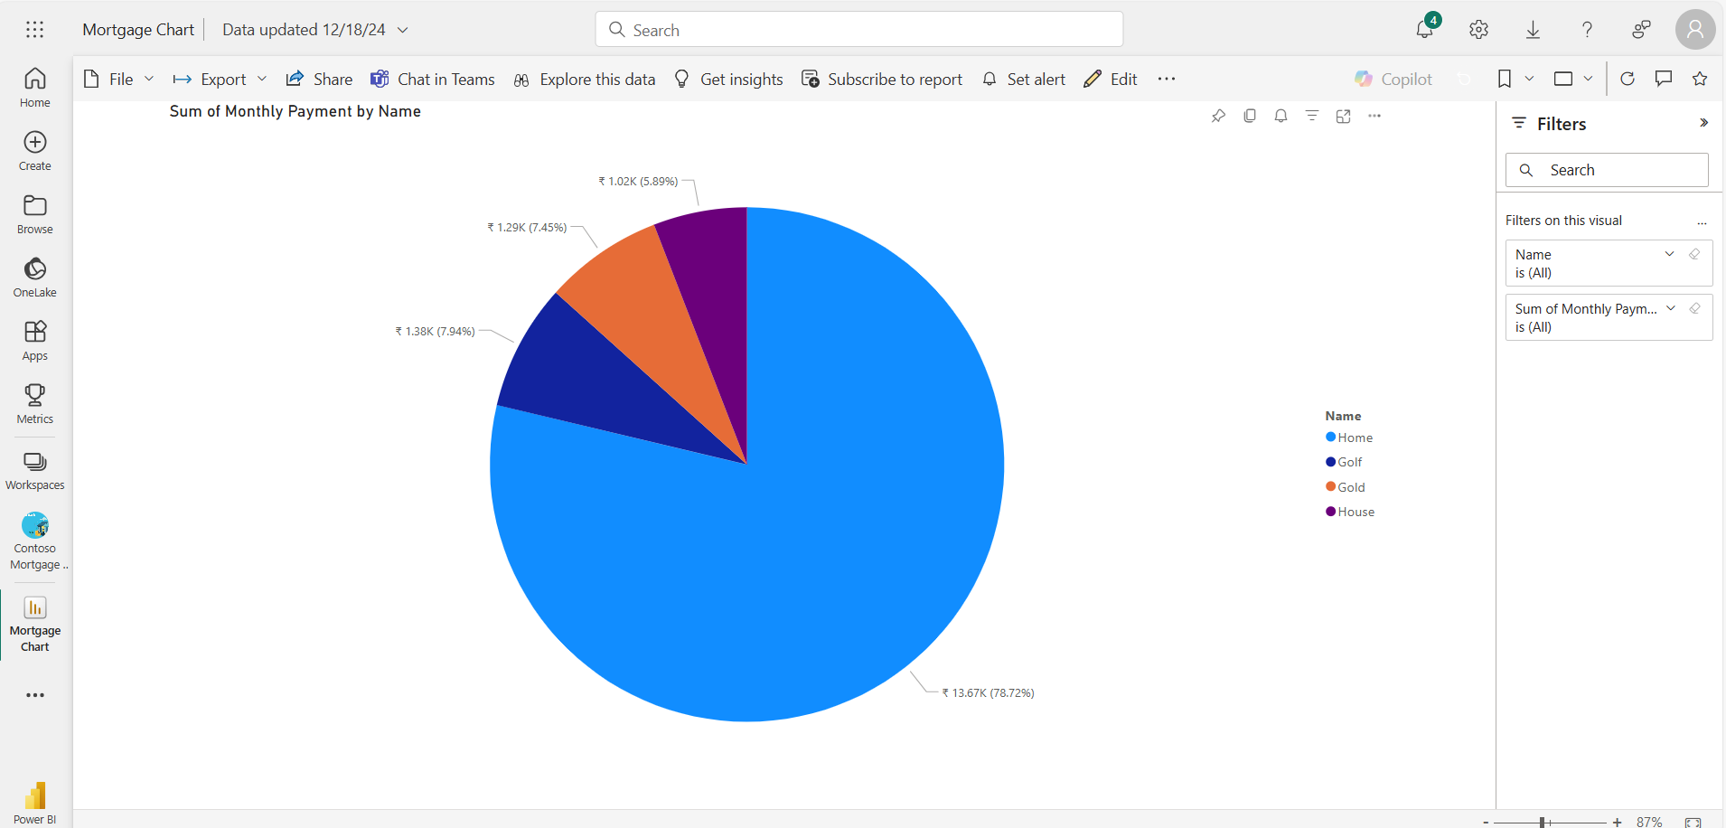This screenshot has height=828, width=1726.
Task: Open the OneLake sidebar icon
Action: tap(35, 277)
